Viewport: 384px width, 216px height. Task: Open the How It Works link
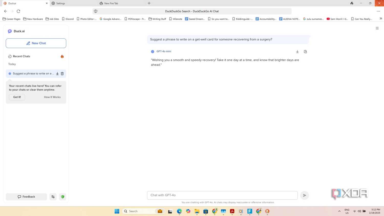(52, 97)
